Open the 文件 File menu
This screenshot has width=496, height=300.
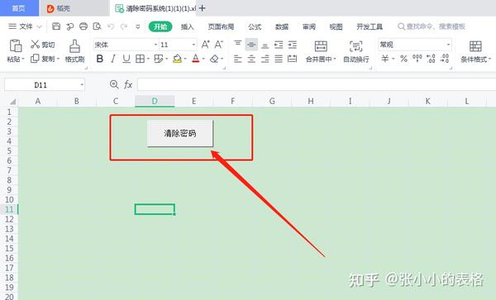(25, 26)
